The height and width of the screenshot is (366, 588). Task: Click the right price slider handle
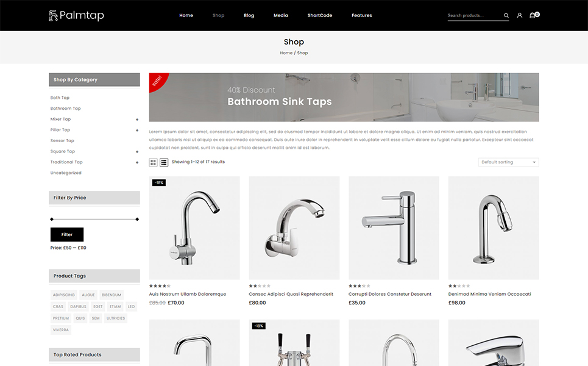(x=137, y=219)
